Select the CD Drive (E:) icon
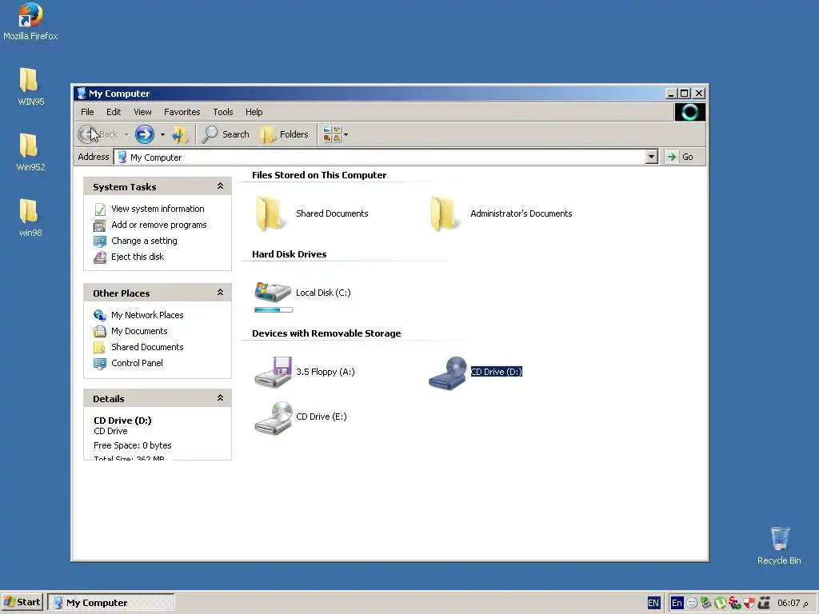This screenshot has width=819, height=614. click(274, 417)
